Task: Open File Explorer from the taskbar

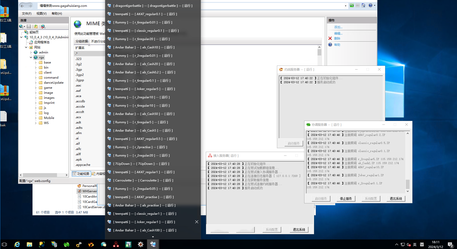Action: pos(30,244)
